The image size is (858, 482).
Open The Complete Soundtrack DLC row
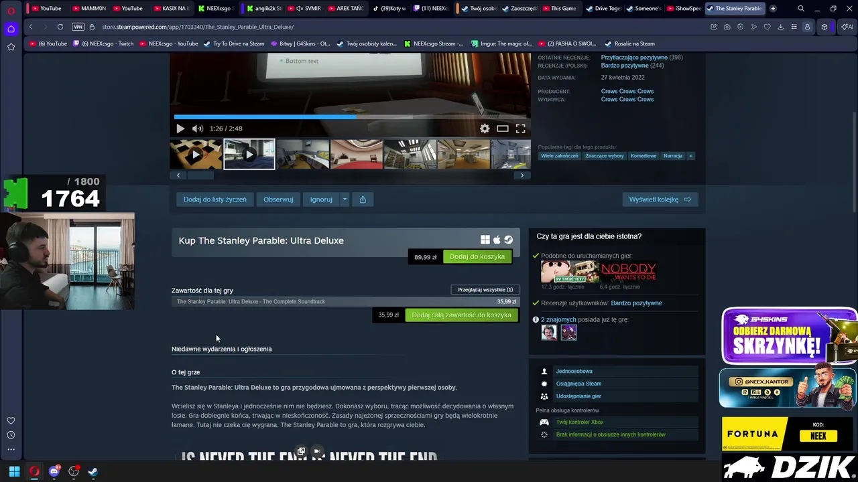click(x=345, y=302)
